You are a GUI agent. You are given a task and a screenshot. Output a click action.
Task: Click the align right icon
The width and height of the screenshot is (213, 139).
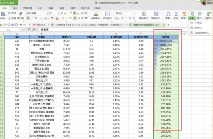pos(78,18)
